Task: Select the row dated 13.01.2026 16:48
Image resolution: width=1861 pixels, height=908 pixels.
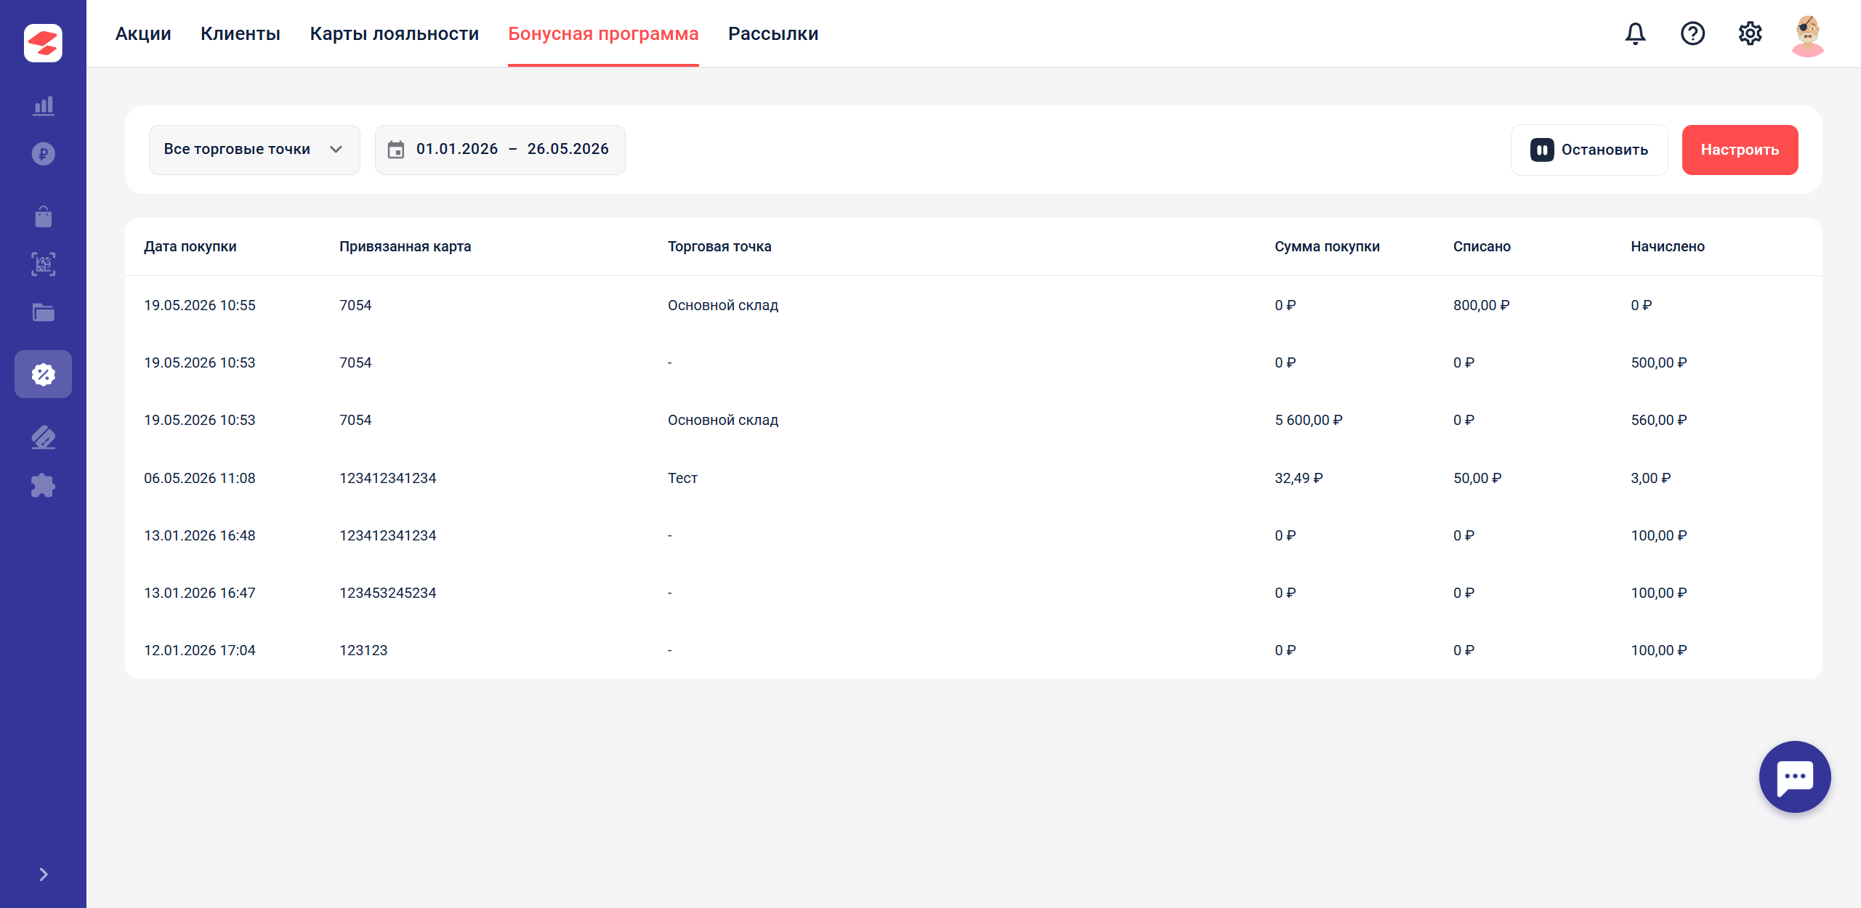Action: pos(973,535)
